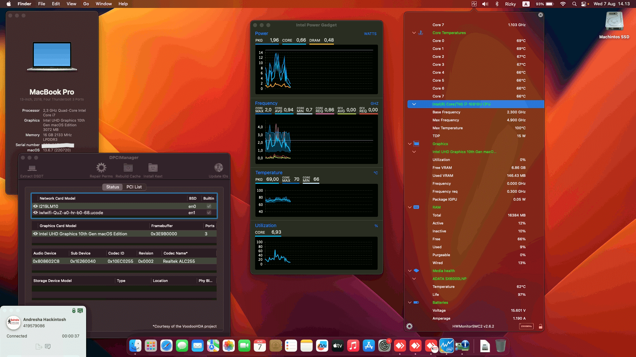Image resolution: width=636 pixels, height=357 pixels.
Task: Click Rebuild Cache folder icon
Action: pyautogui.click(x=128, y=168)
